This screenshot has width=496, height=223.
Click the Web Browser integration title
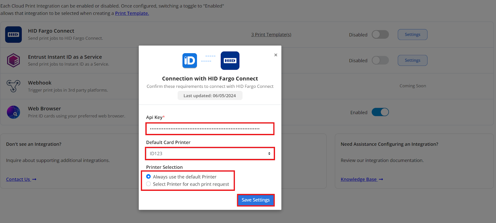point(44,109)
